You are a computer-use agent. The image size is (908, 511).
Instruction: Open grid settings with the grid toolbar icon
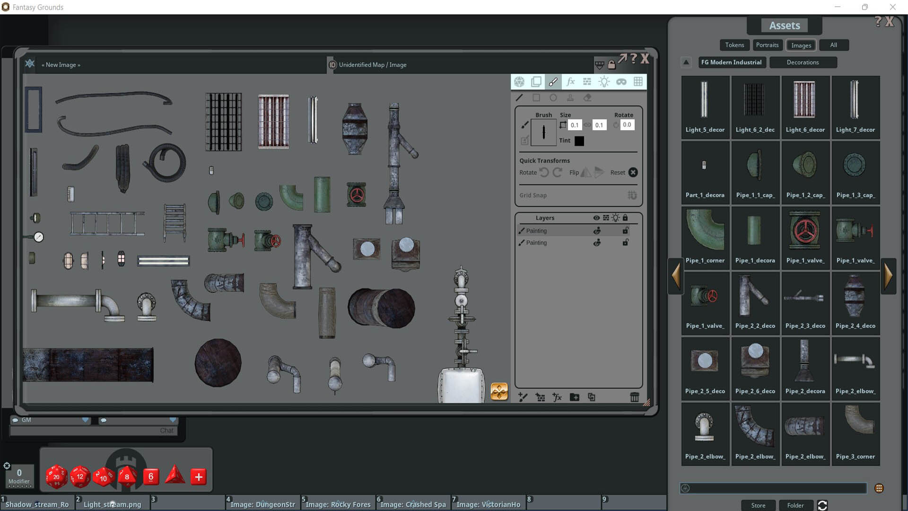tap(638, 81)
